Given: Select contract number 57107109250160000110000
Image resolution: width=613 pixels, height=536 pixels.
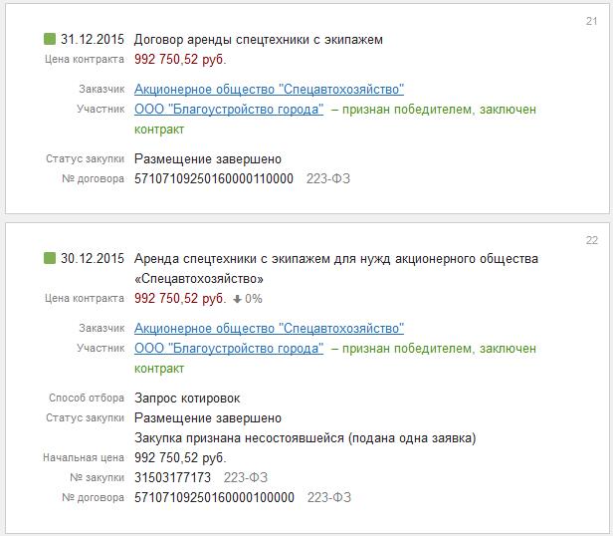Looking at the screenshot, I should coord(214,179).
